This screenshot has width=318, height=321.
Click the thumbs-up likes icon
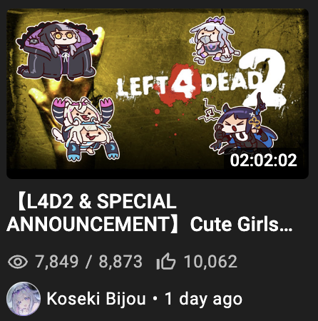166,261
